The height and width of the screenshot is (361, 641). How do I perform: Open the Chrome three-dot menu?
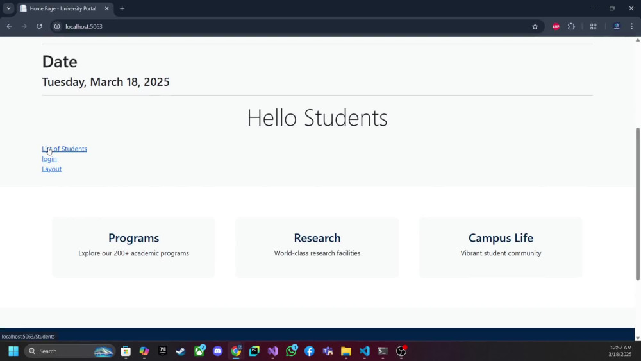click(632, 26)
